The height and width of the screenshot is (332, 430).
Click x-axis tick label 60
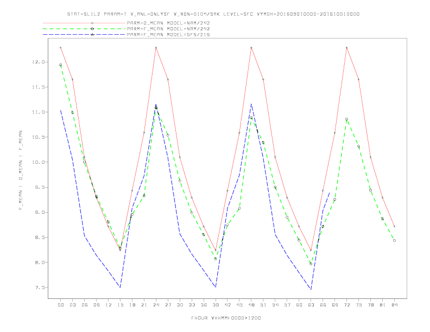(x=299, y=305)
